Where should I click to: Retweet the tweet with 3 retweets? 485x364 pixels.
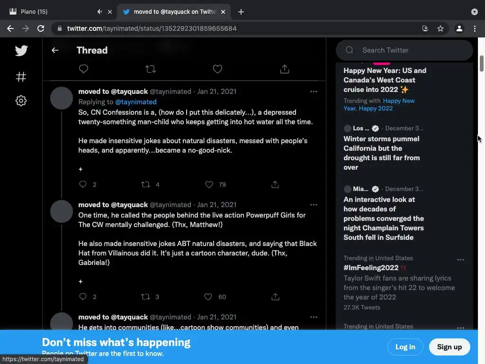coord(145,297)
